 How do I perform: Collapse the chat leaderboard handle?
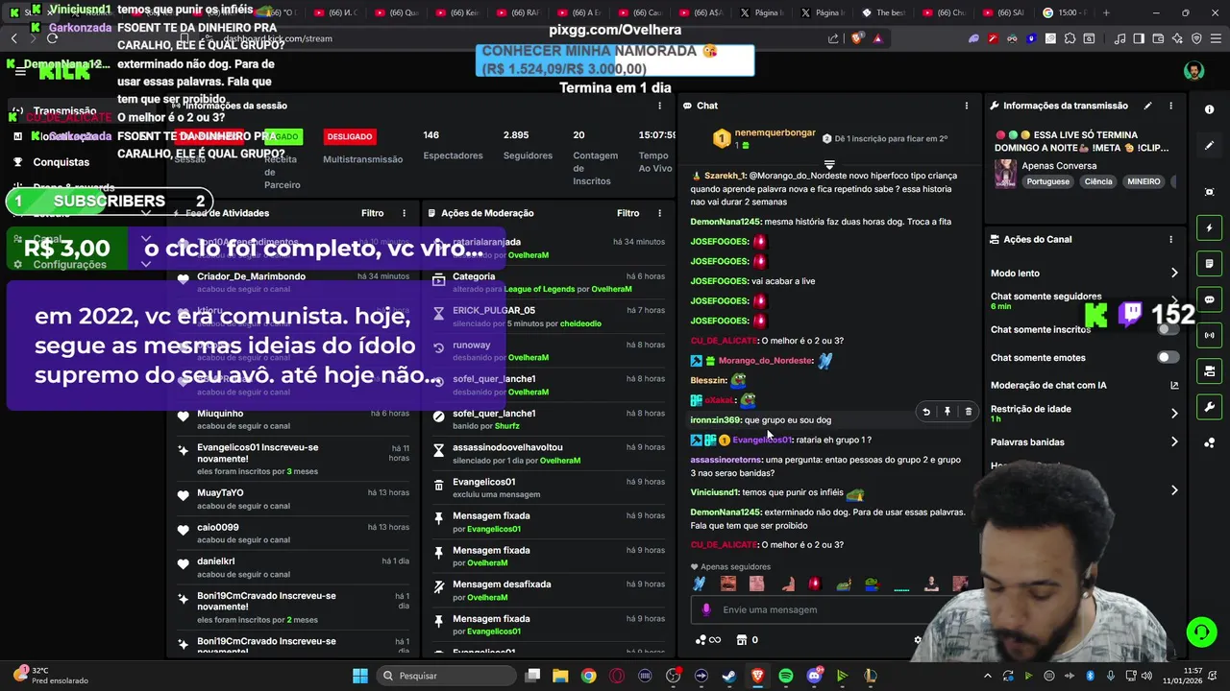click(x=829, y=165)
